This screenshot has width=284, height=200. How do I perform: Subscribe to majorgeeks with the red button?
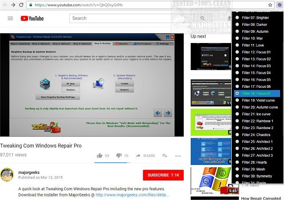click(163, 175)
